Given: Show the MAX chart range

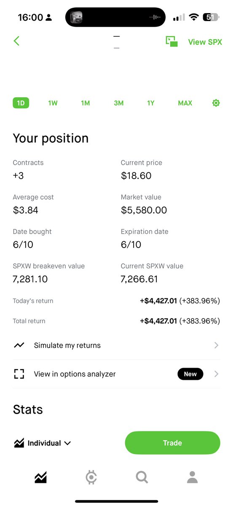Looking at the screenshot, I should click(x=185, y=103).
